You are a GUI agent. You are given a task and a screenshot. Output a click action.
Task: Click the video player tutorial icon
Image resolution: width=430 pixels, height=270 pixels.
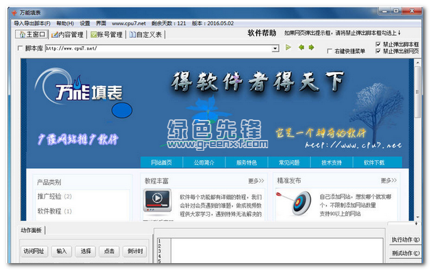coord(157,200)
